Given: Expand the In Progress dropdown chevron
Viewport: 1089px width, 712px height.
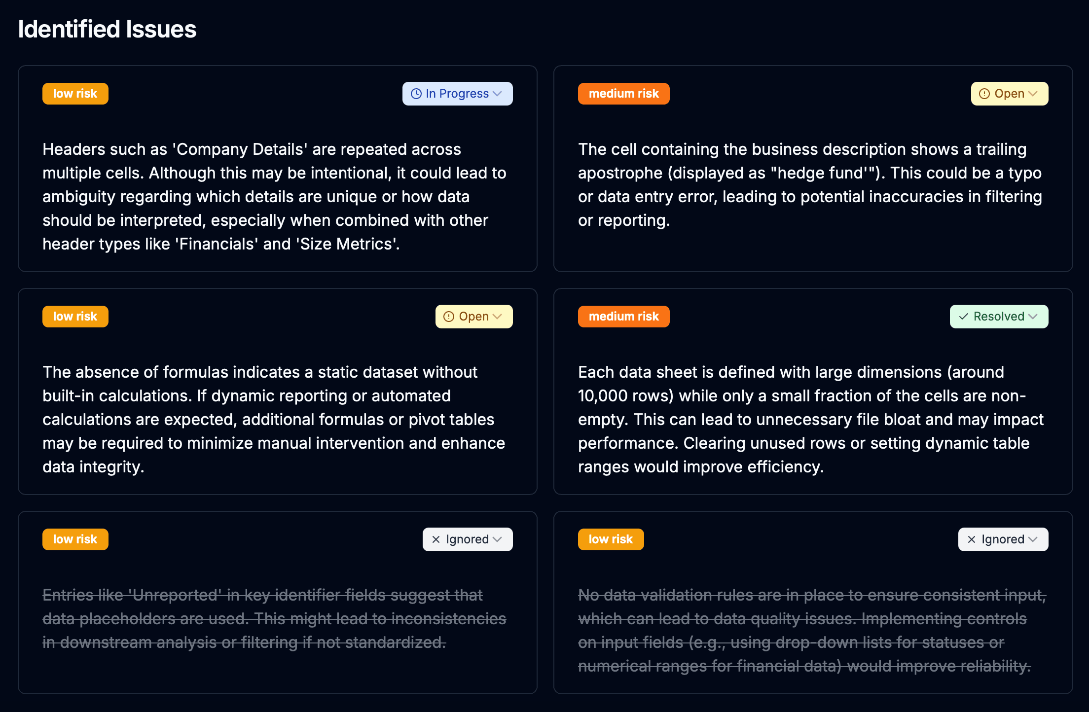Looking at the screenshot, I should point(497,94).
